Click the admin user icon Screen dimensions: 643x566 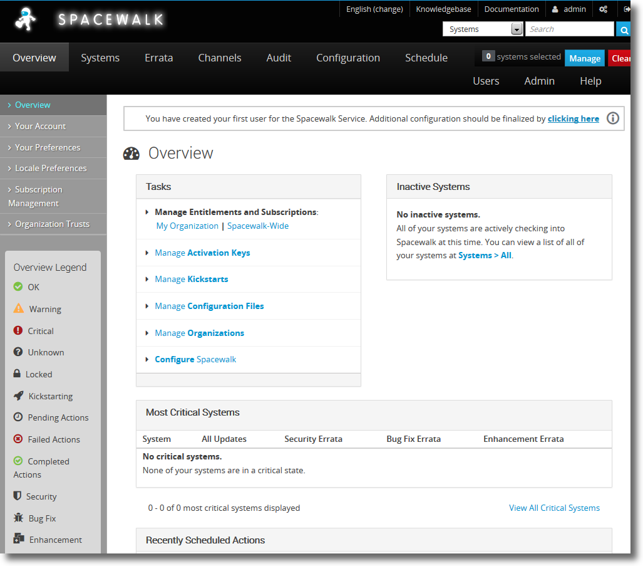(x=555, y=9)
